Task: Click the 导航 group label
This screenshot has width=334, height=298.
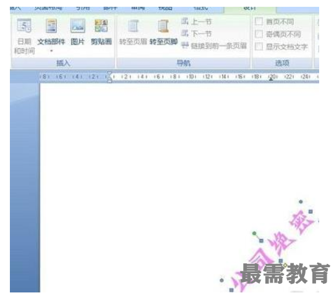Action: click(x=184, y=63)
